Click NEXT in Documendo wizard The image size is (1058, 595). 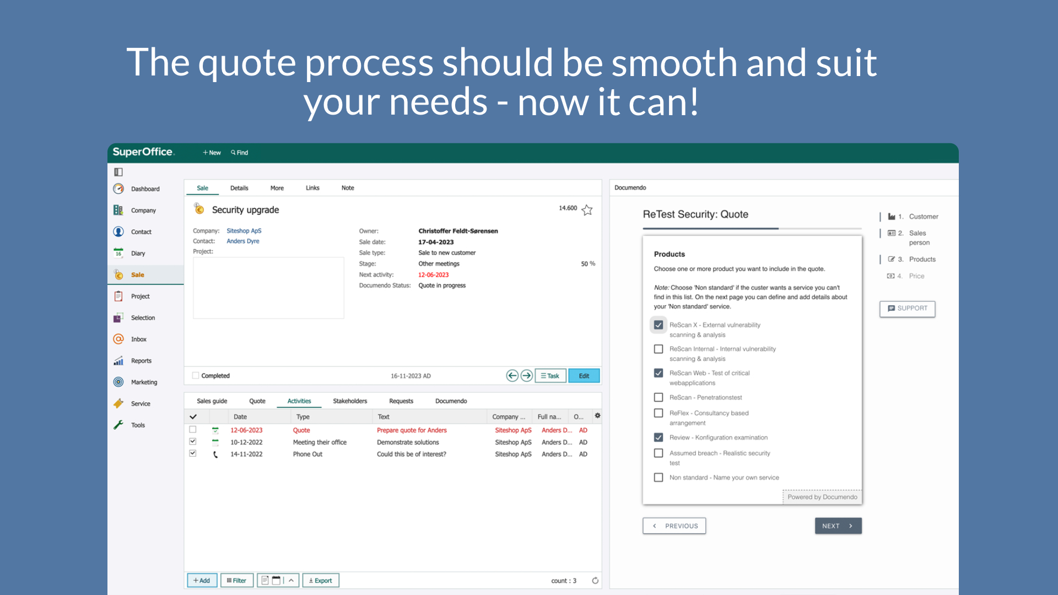click(838, 526)
